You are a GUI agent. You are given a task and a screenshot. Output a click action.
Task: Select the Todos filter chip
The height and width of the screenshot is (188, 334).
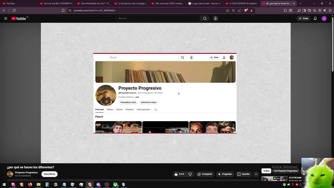[266, 171]
